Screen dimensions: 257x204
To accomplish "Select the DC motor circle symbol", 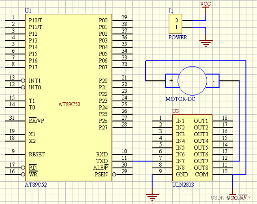I will (x=192, y=81).
